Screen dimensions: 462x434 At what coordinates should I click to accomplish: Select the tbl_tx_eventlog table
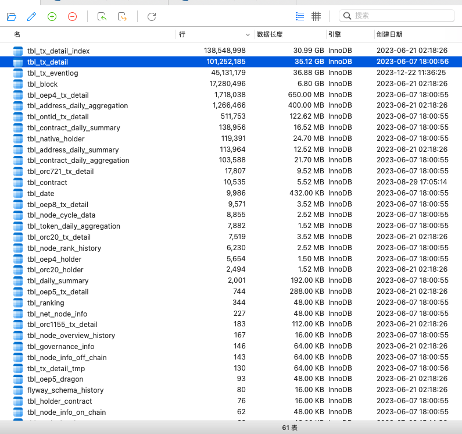[52, 73]
